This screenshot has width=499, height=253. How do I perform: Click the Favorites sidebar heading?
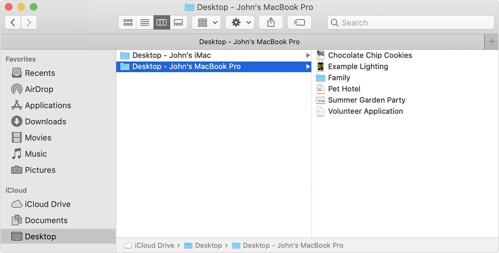21,59
